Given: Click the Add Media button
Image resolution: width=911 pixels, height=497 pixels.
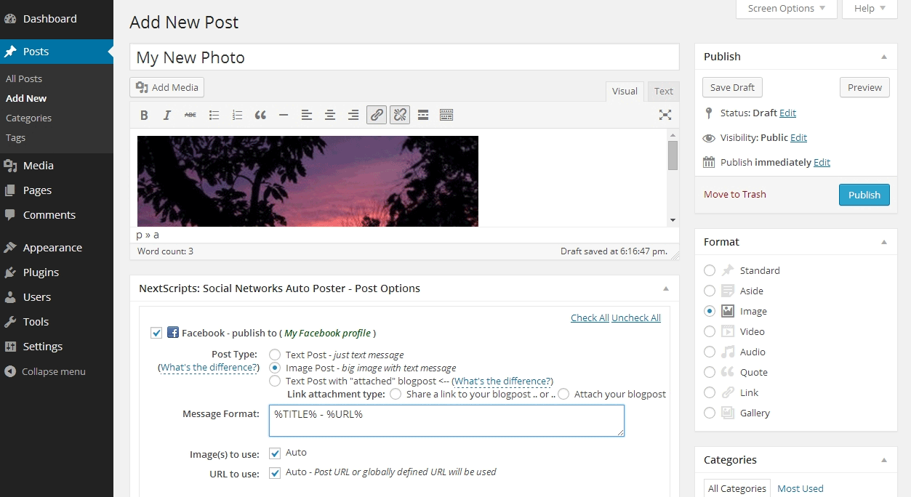Looking at the screenshot, I should [167, 87].
